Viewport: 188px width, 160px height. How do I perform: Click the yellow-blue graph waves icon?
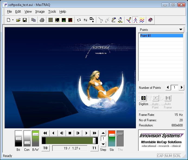coord(142,20)
